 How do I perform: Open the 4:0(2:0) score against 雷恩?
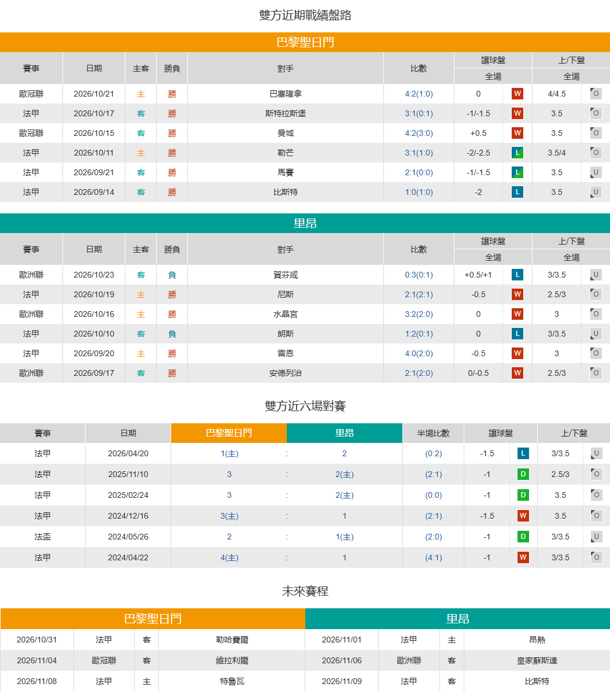coord(419,353)
